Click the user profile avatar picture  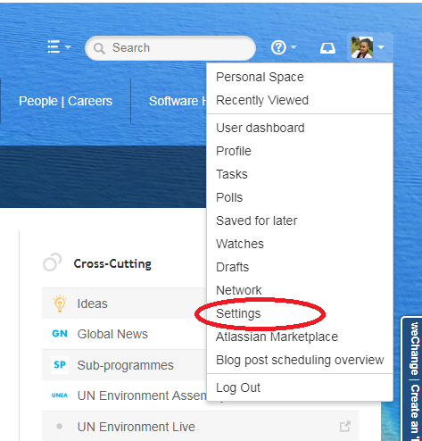362,47
